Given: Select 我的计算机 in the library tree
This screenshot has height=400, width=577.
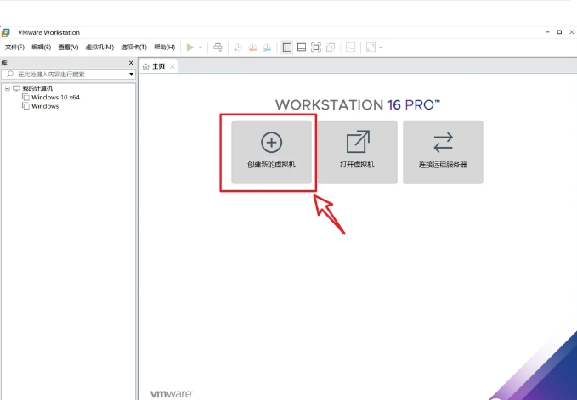Looking at the screenshot, I should (x=37, y=88).
